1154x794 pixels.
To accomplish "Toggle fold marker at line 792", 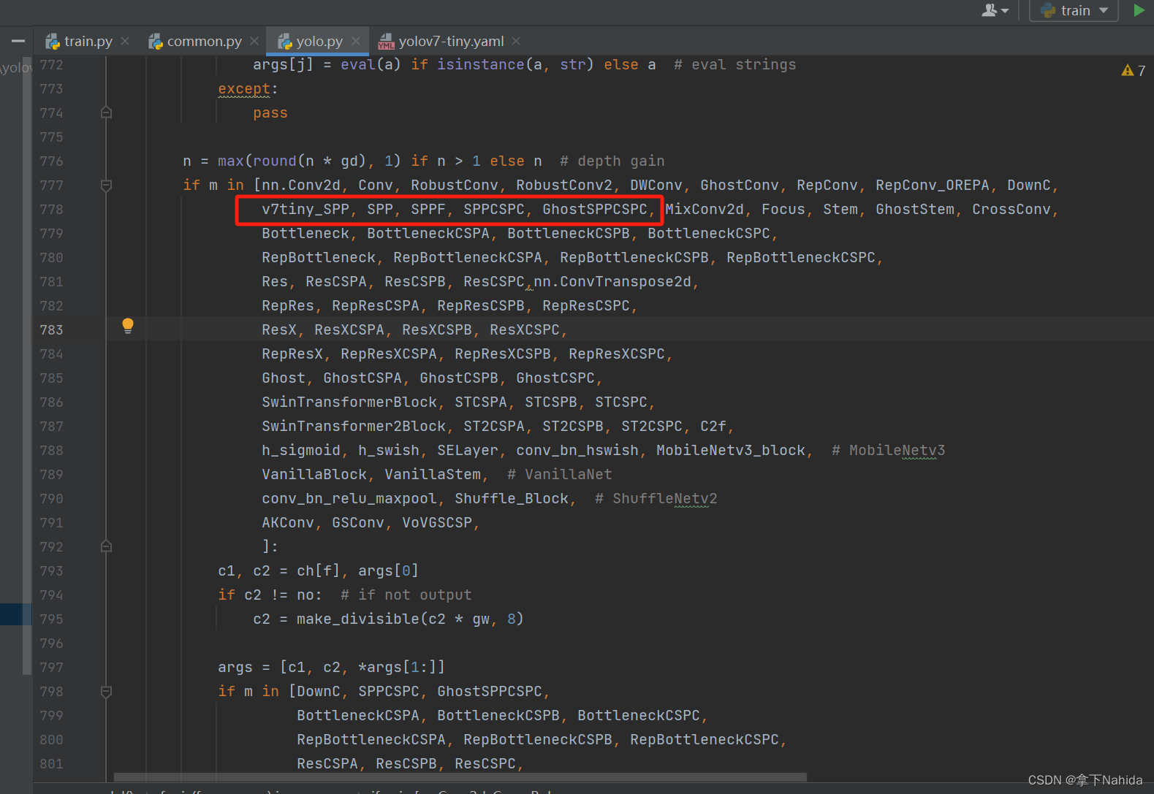I will click(106, 546).
